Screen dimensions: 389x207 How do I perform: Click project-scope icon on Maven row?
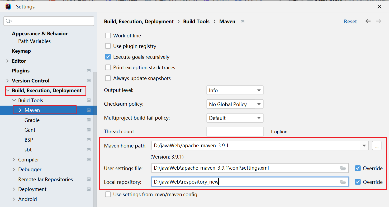tap(89, 110)
